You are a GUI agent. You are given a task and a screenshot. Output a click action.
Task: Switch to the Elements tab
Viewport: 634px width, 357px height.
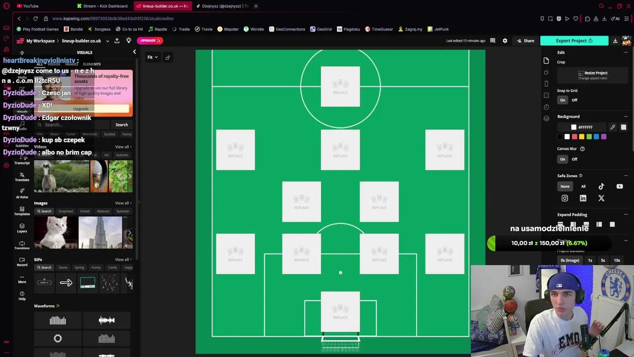point(91,64)
